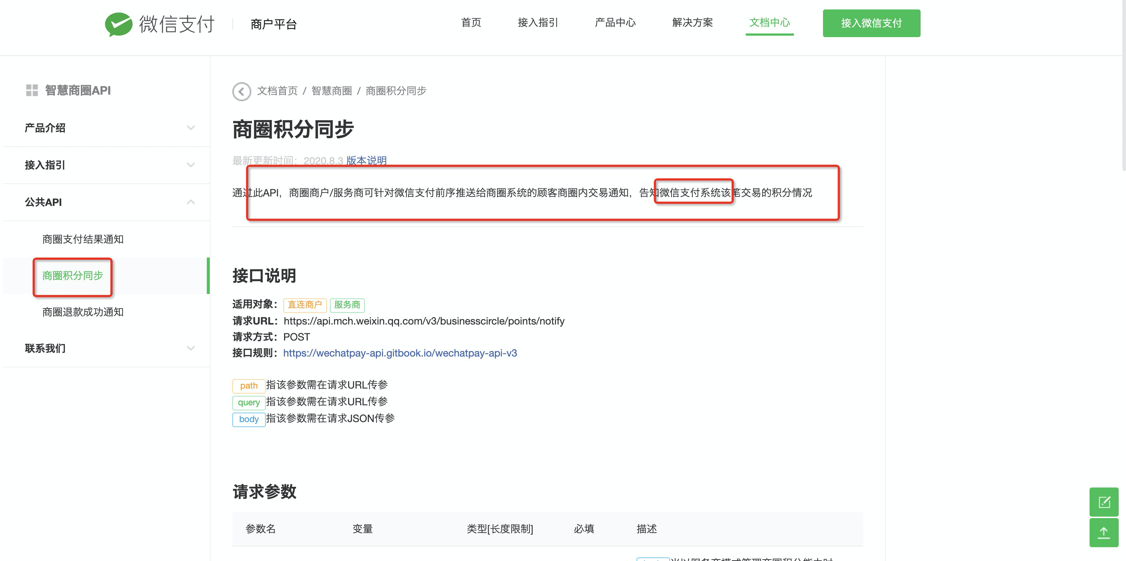Expand the 产品介绍 section chevron
The height and width of the screenshot is (561, 1126).
[190, 128]
